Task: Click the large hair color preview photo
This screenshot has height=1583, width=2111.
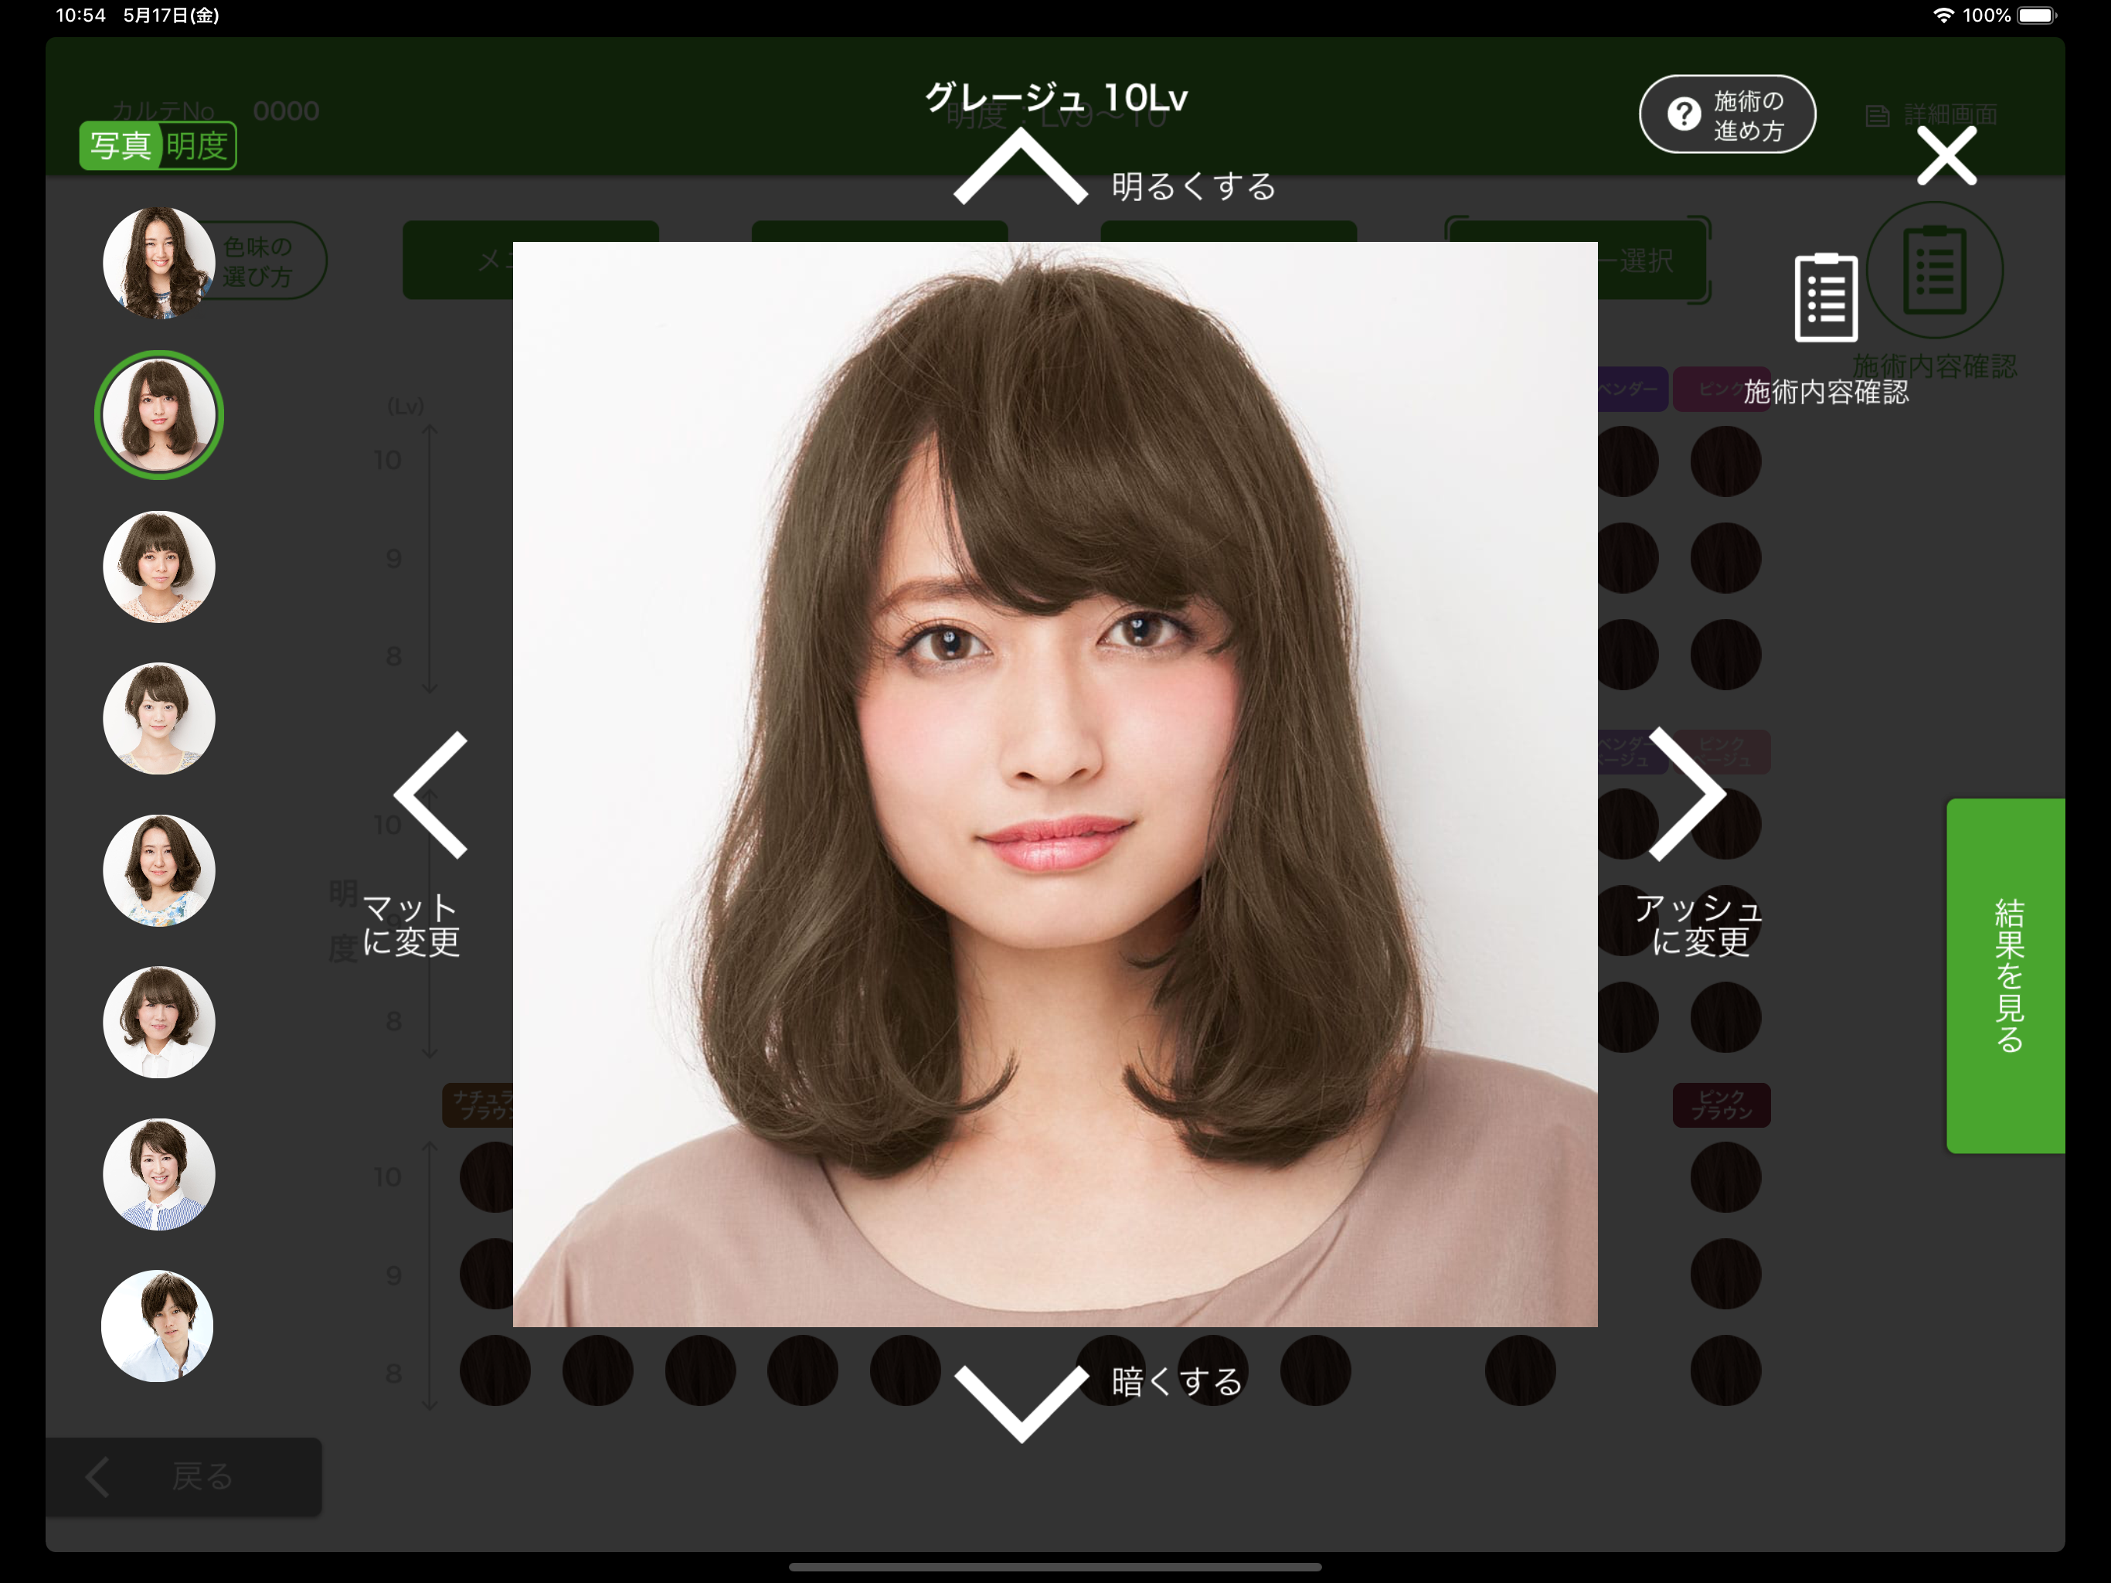Action: click(1055, 784)
